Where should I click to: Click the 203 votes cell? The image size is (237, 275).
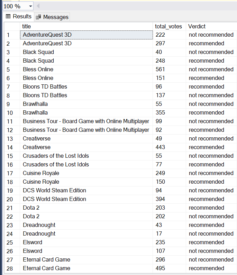[169, 208]
